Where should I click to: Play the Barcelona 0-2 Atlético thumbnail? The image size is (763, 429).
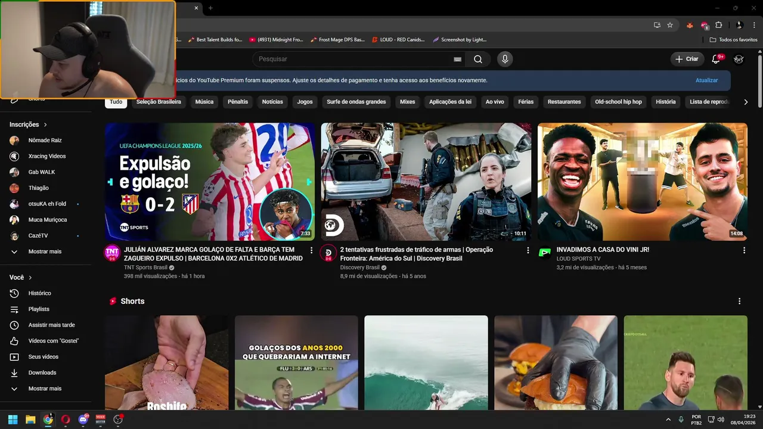click(210, 182)
